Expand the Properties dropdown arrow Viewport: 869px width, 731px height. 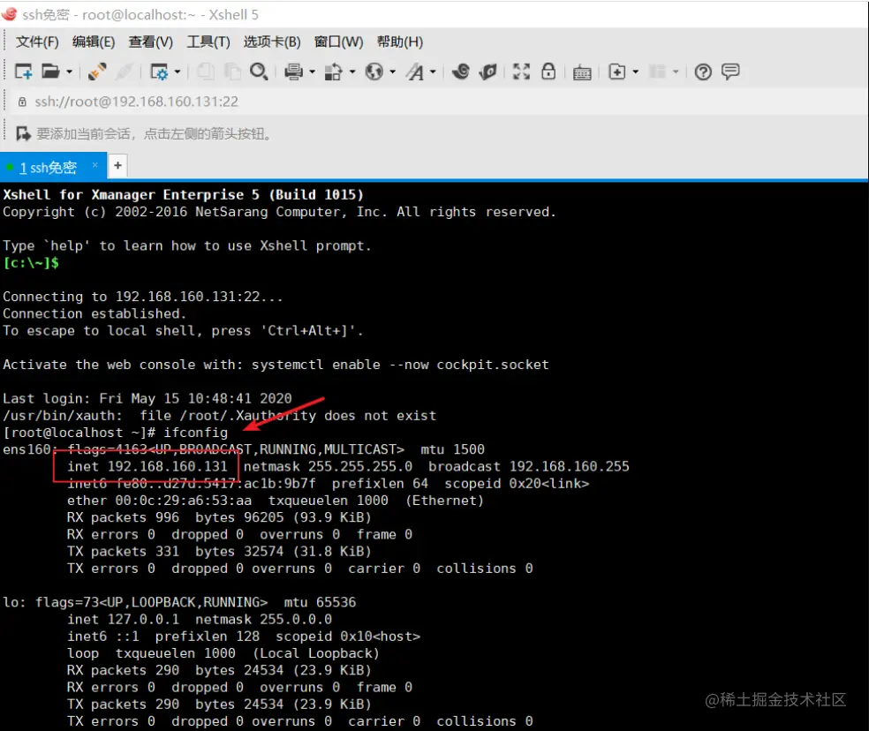pyautogui.click(x=178, y=72)
